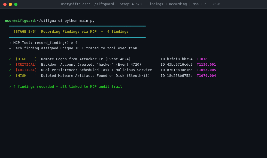Viewport: 267px width, 158px height.
Task: Click the 'MCP Tool: record_finding() × 4' line
Action: (43, 43)
